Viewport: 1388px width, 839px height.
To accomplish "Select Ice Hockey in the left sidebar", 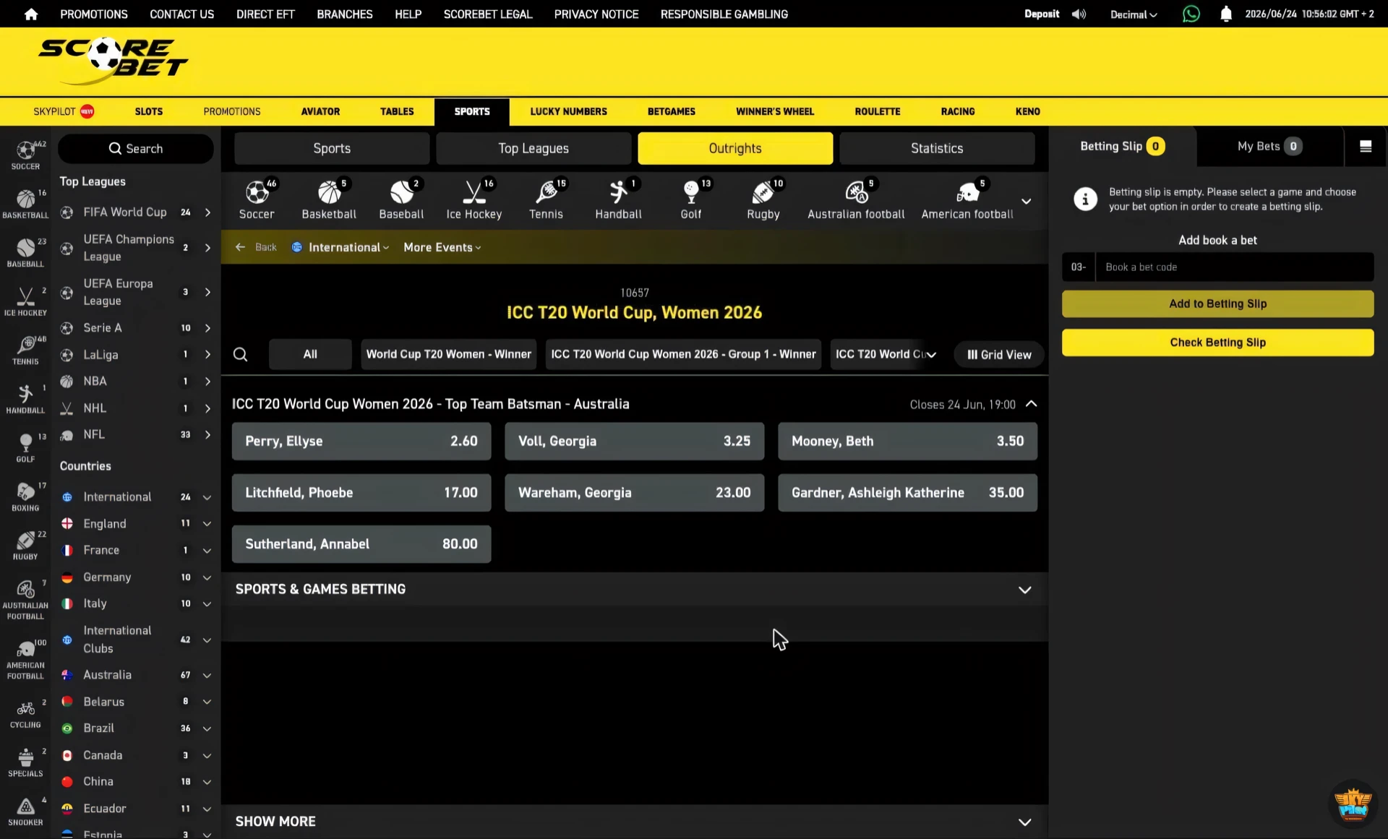I will pyautogui.click(x=25, y=301).
